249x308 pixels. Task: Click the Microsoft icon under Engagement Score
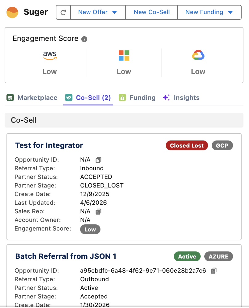[x=124, y=55]
